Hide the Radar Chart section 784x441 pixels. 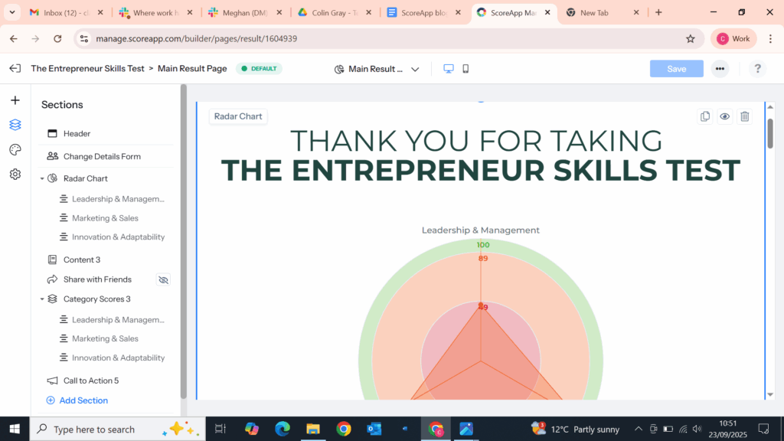tap(724, 116)
